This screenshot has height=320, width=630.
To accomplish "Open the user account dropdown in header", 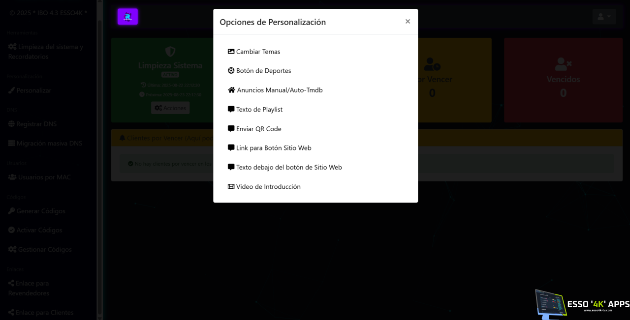I will point(604,17).
